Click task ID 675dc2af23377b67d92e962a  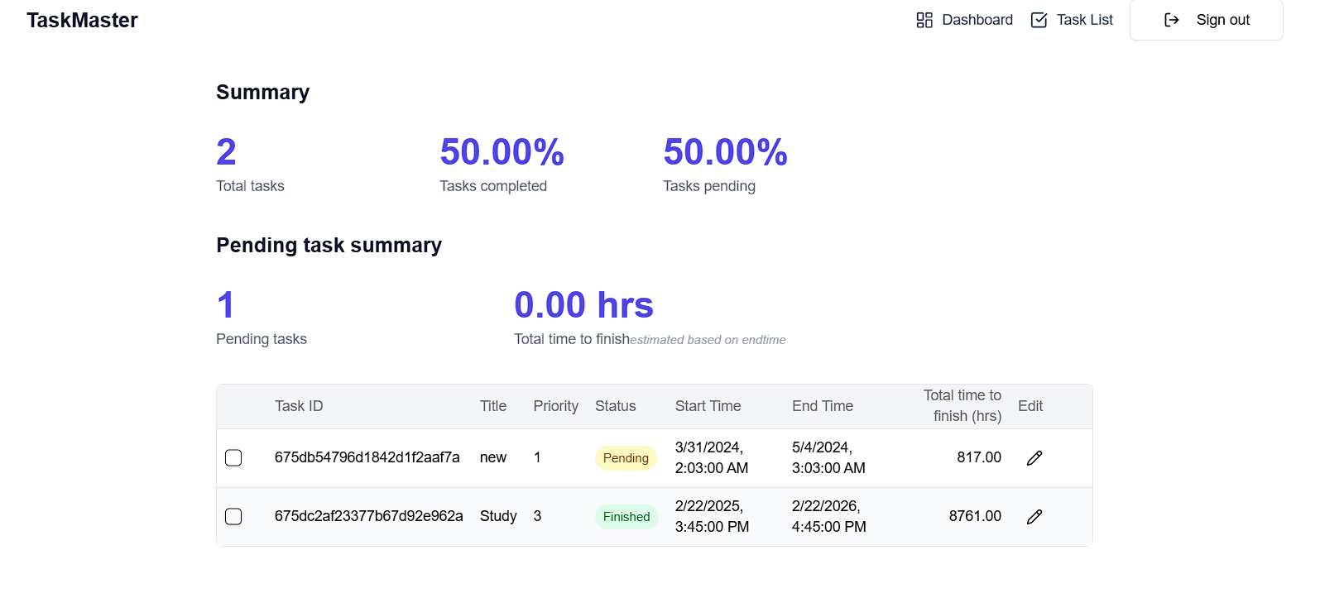[368, 516]
